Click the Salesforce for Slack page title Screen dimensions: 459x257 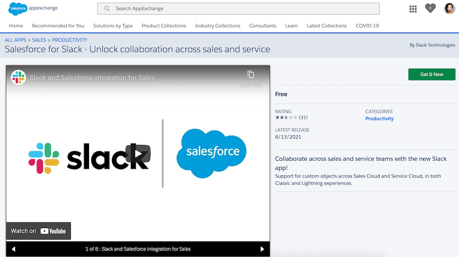[x=137, y=49]
